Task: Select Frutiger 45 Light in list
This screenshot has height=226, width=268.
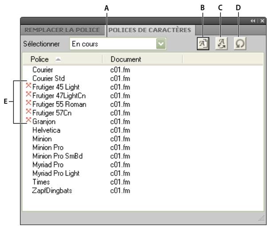Action: pyautogui.click(x=56, y=87)
